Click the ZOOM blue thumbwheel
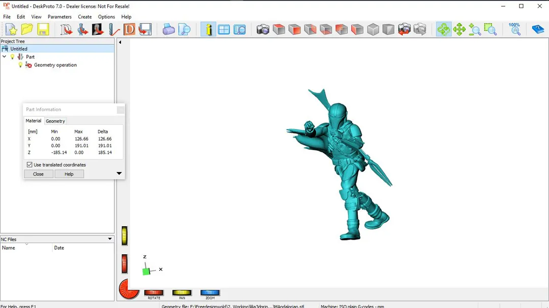This screenshot has height=308, width=549. 210,293
